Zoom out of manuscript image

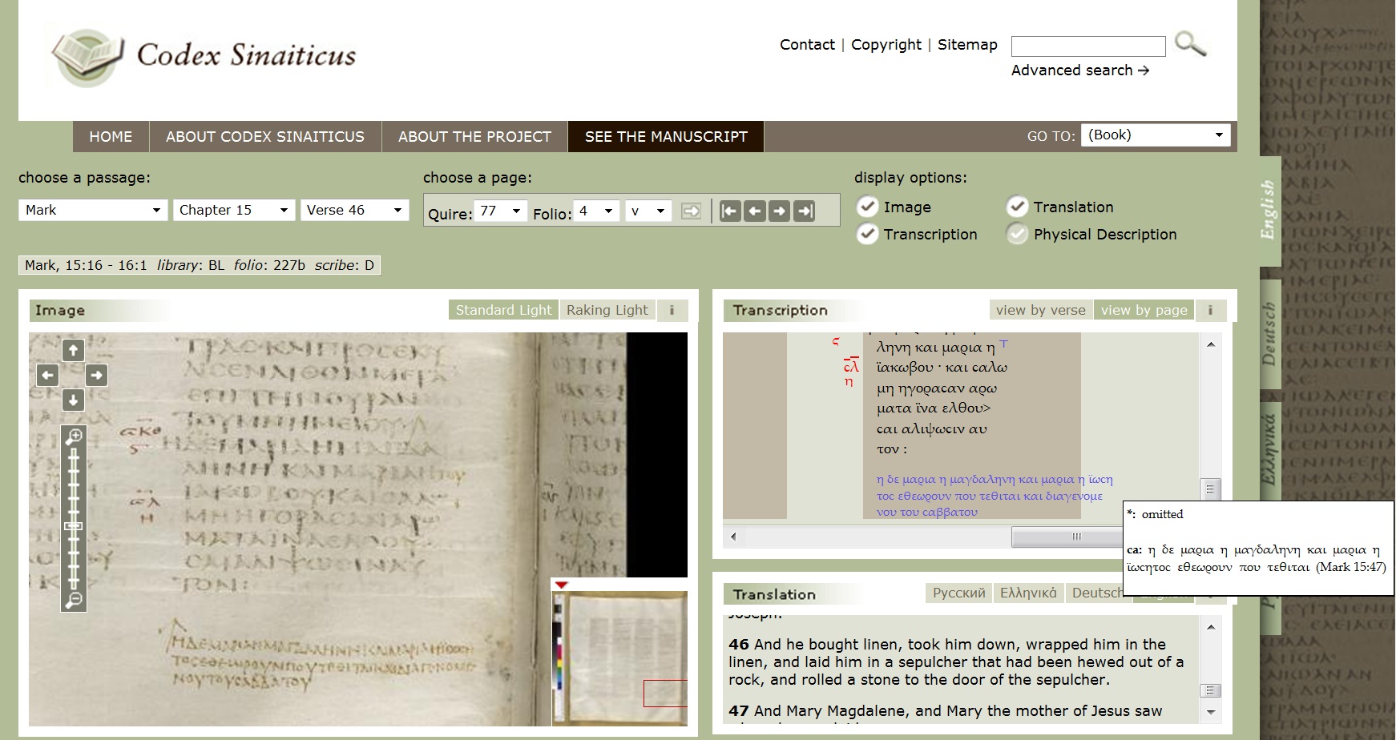click(74, 600)
